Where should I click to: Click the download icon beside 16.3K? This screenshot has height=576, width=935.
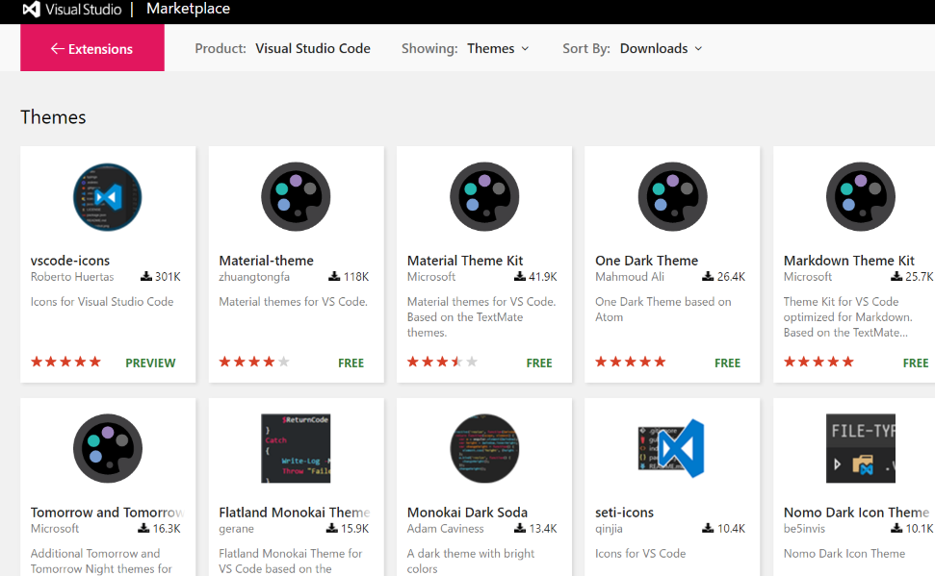pos(143,528)
